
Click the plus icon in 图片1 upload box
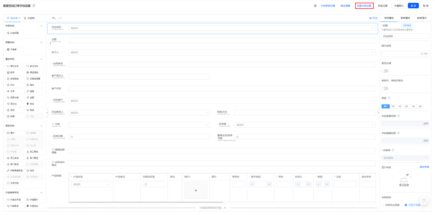[196, 190]
